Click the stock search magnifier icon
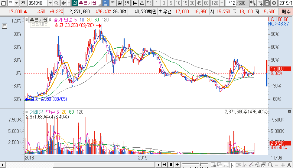This screenshot has width=293, height=168. (56, 3)
